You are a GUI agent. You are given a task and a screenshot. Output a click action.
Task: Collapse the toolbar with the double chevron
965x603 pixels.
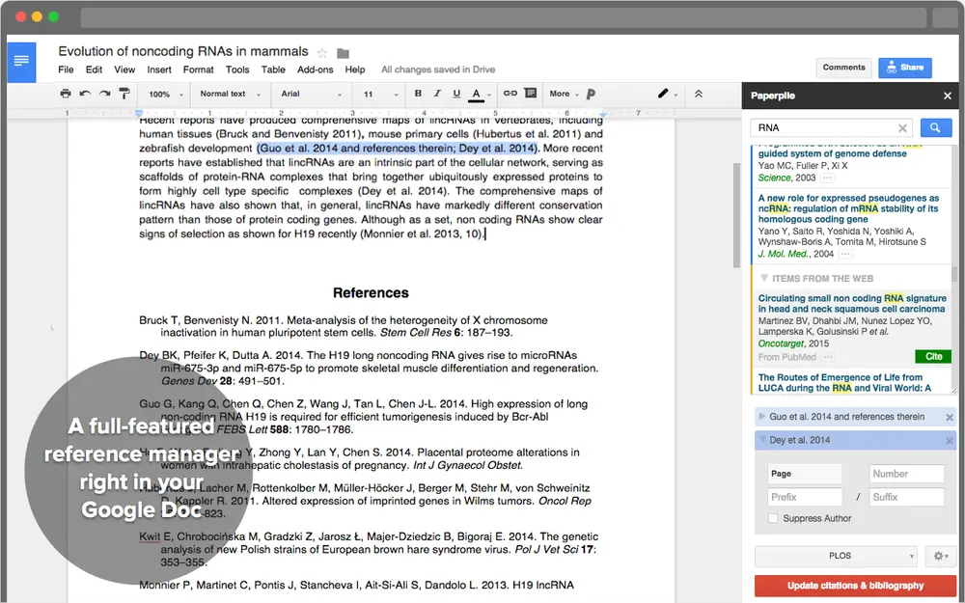pyautogui.click(x=699, y=94)
